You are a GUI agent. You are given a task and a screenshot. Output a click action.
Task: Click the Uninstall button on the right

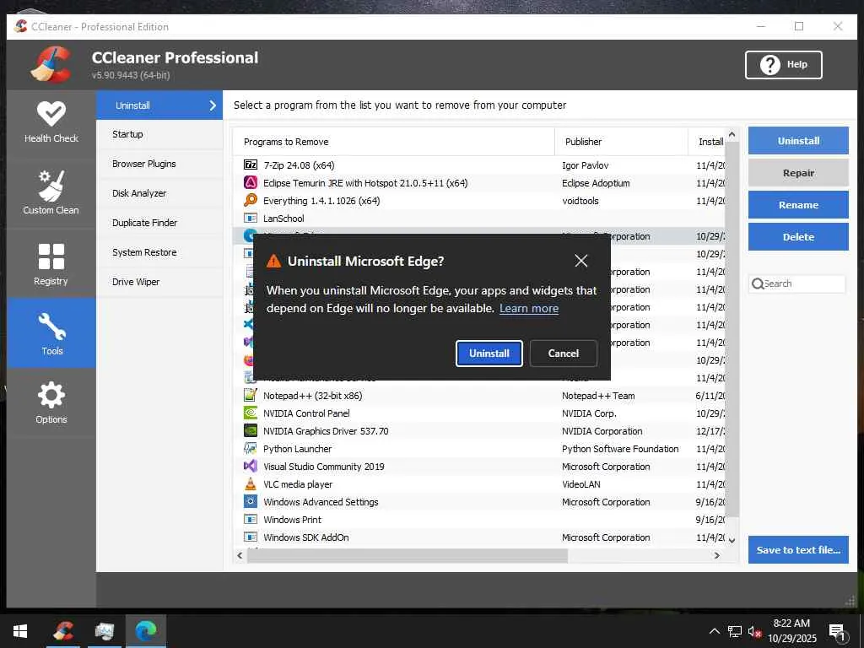[798, 141]
